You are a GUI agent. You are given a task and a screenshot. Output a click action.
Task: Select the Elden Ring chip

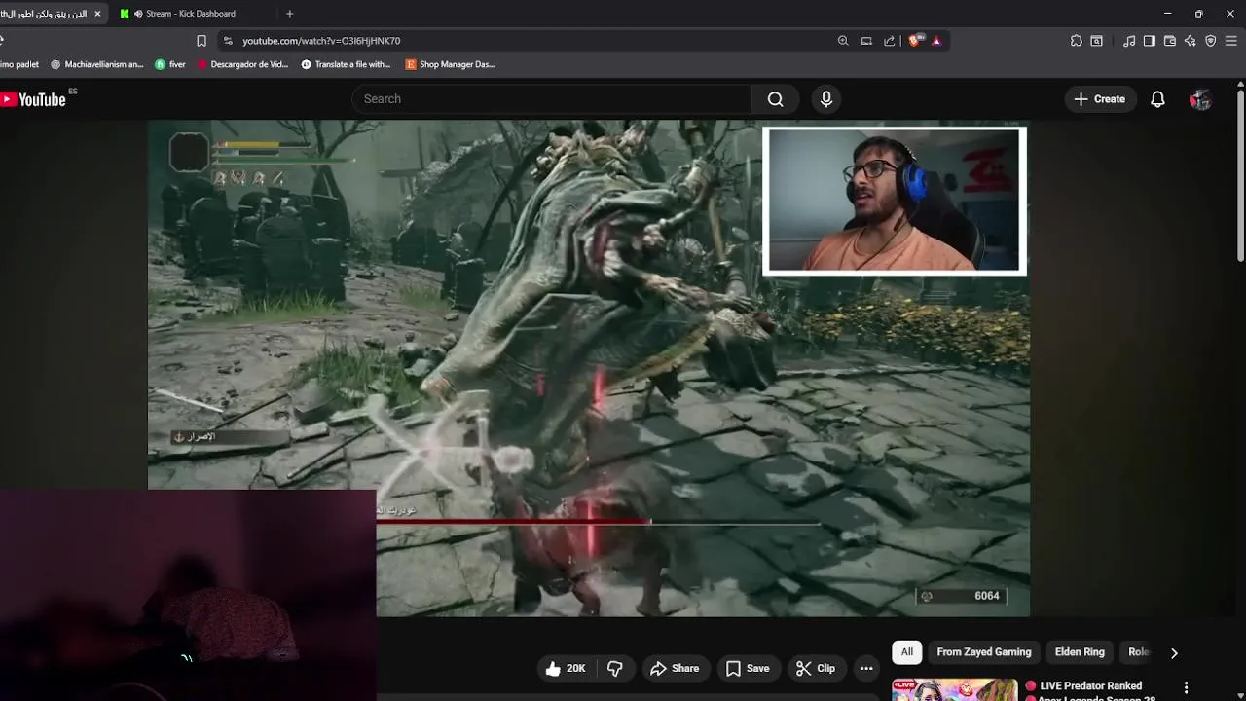click(x=1080, y=652)
